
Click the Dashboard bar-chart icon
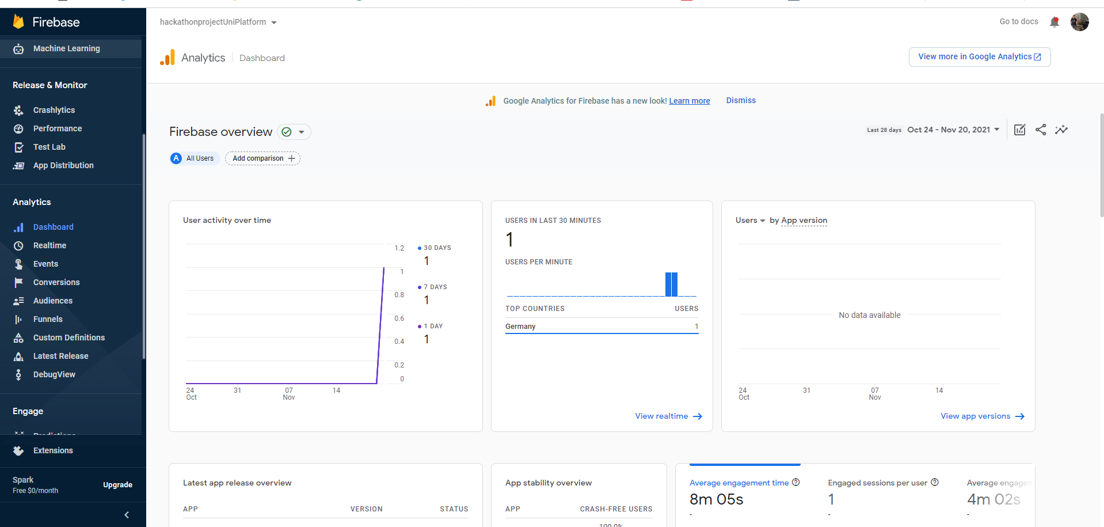pyautogui.click(x=18, y=227)
